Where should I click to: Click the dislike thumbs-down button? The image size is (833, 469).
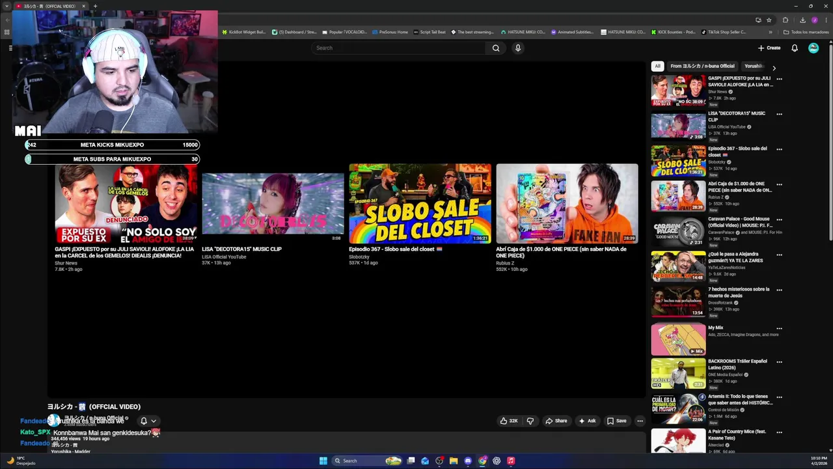click(530, 421)
